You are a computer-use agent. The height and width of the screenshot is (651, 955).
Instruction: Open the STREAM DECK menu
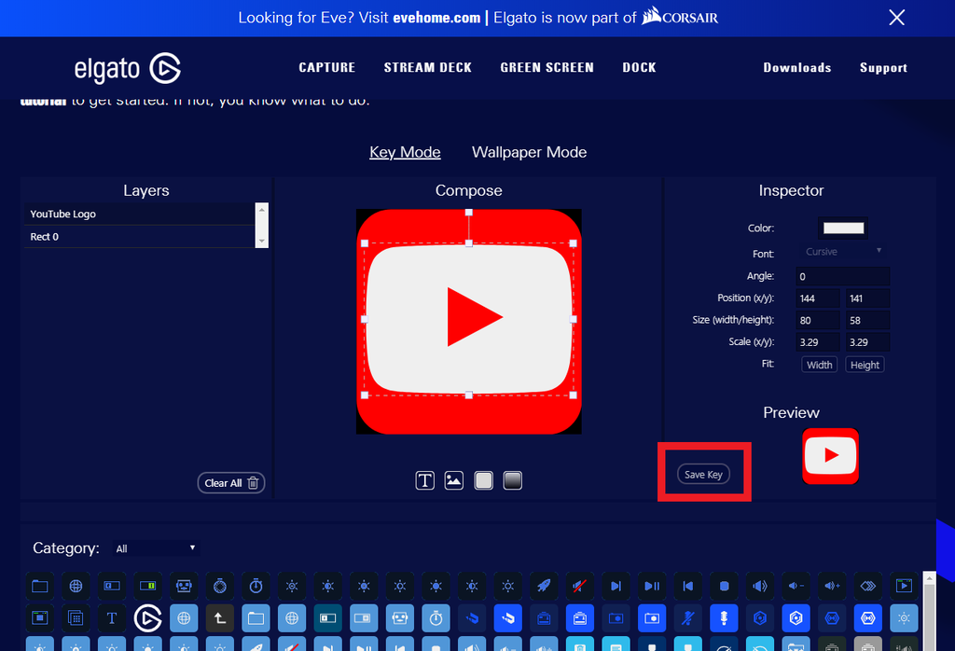tap(427, 67)
